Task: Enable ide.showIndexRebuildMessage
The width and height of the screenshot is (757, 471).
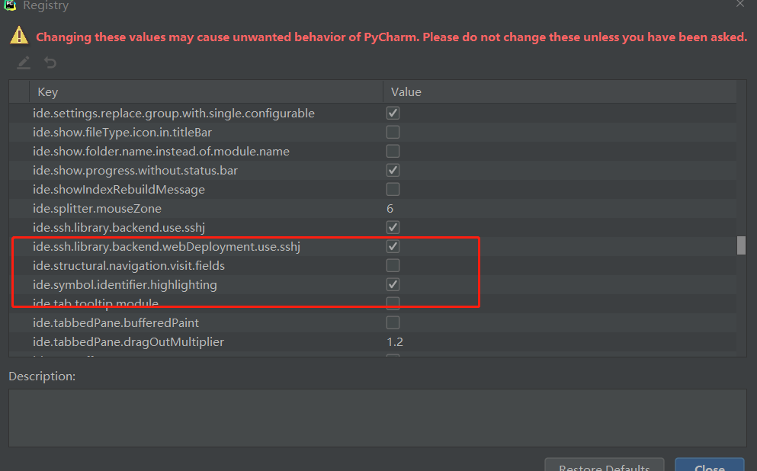Action: [x=393, y=188]
